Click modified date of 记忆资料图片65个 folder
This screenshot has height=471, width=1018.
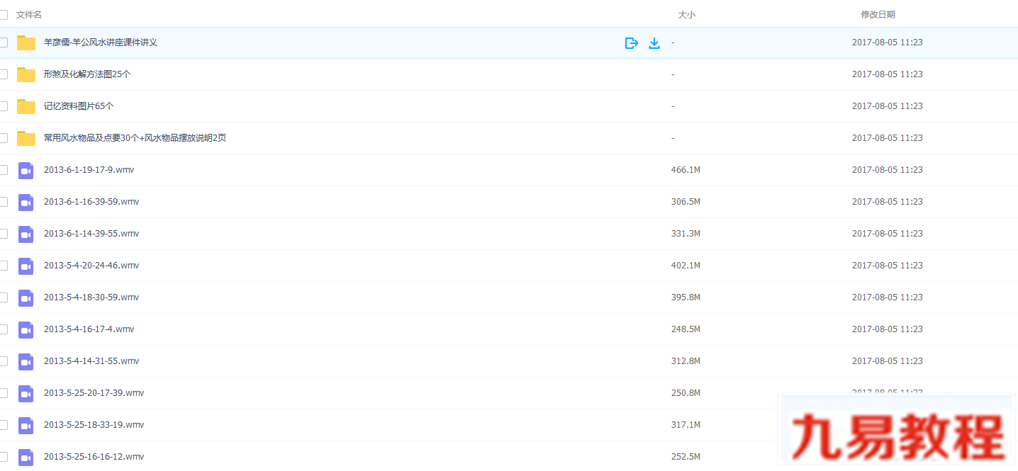pyautogui.click(x=888, y=106)
